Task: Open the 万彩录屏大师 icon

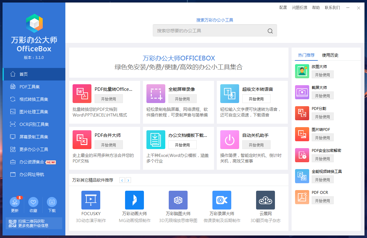Action: [x=222, y=200]
